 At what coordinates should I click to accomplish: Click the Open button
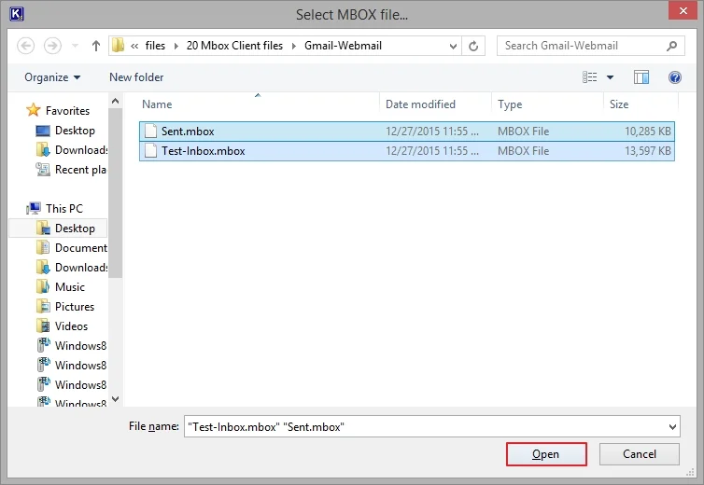(546, 454)
